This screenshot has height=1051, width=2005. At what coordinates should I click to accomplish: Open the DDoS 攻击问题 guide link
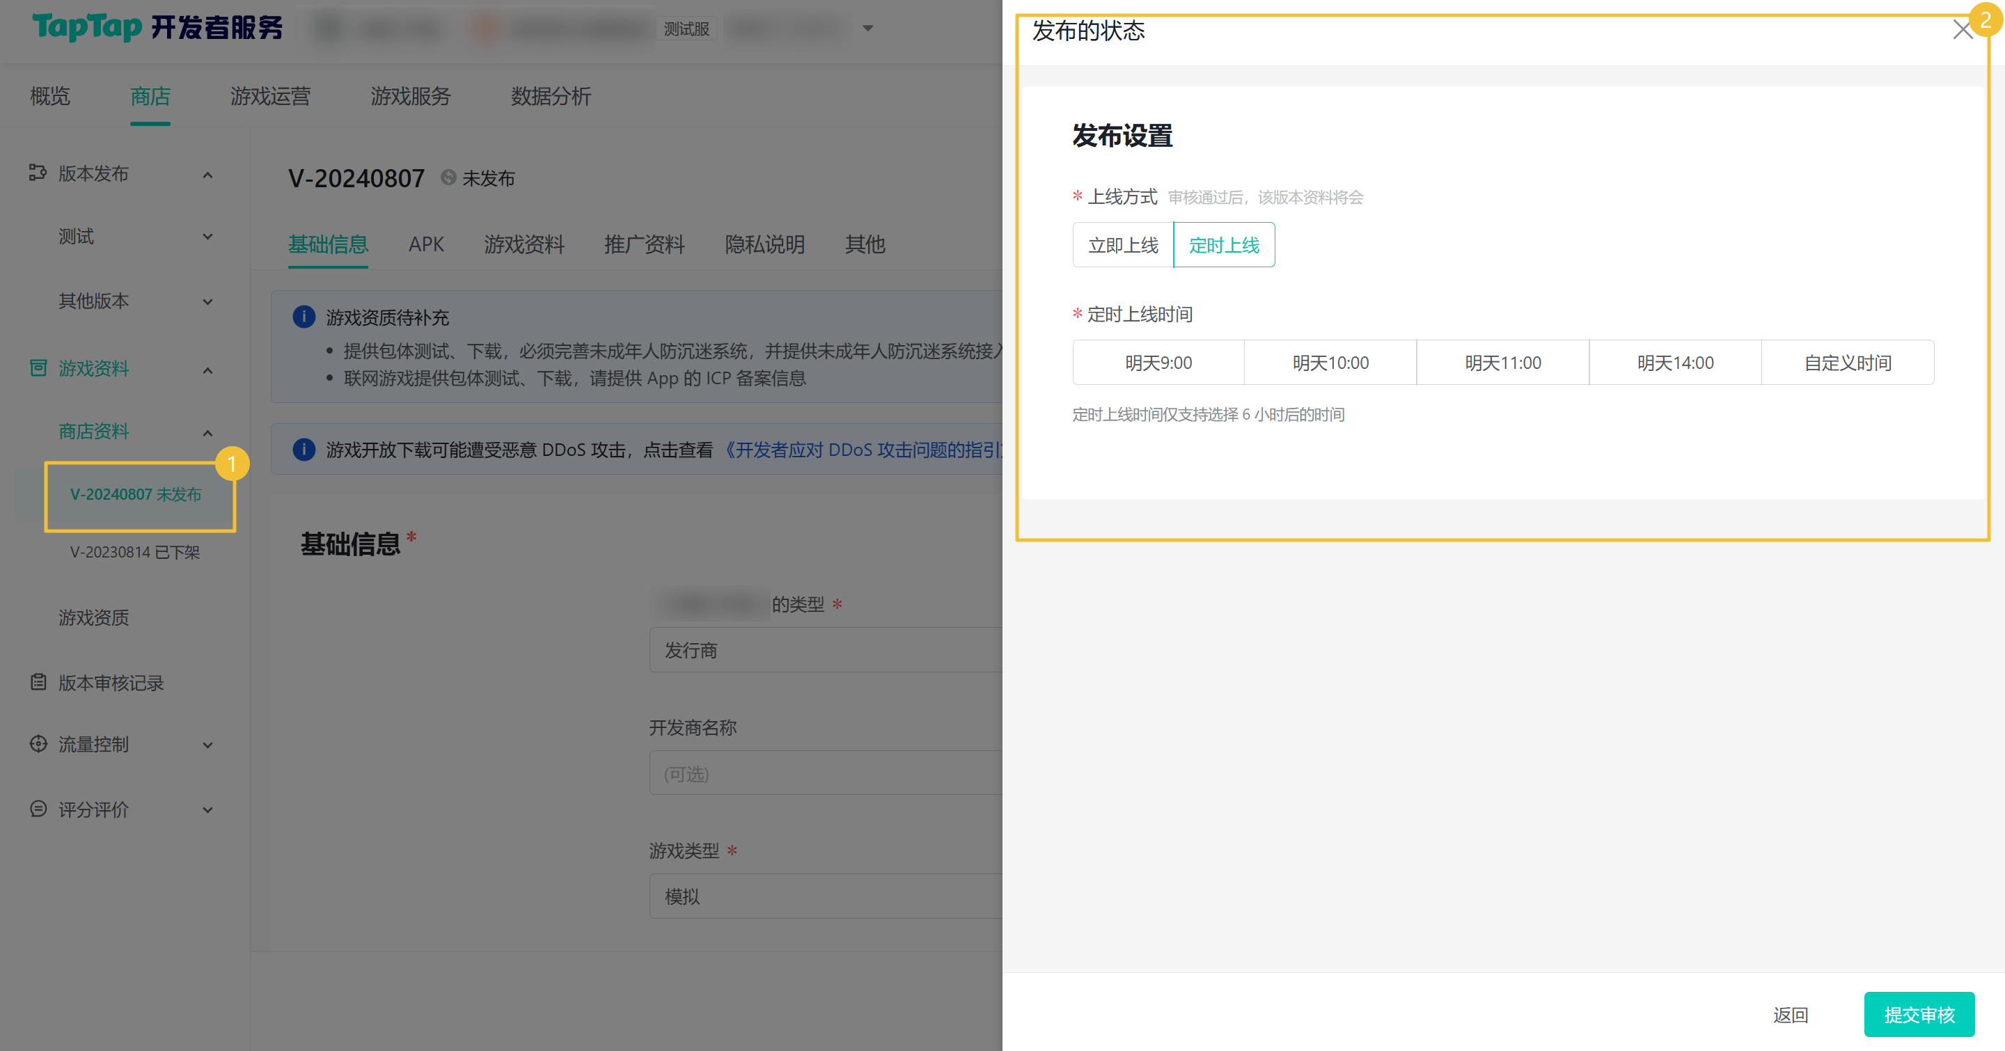click(862, 450)
